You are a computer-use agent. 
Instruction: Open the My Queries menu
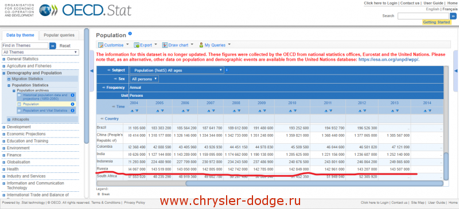pyautogui.click(x=215, y=45)
